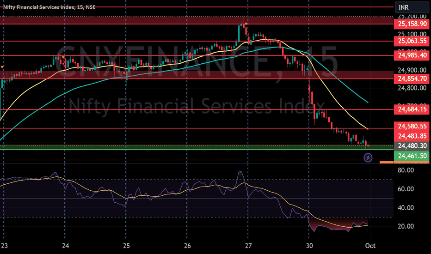Click the purple lightning bolt icon

pyautogui.click(x=368, y=157)
